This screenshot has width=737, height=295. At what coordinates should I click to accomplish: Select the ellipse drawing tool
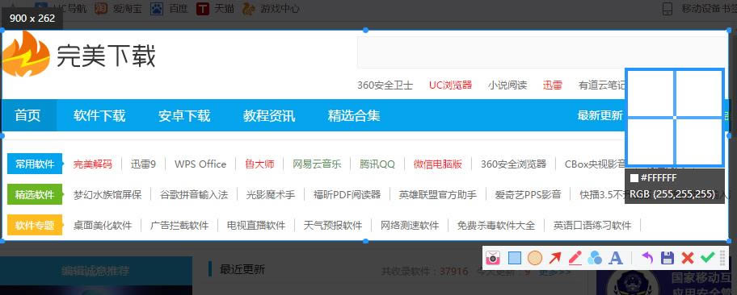tap(535, 257)
